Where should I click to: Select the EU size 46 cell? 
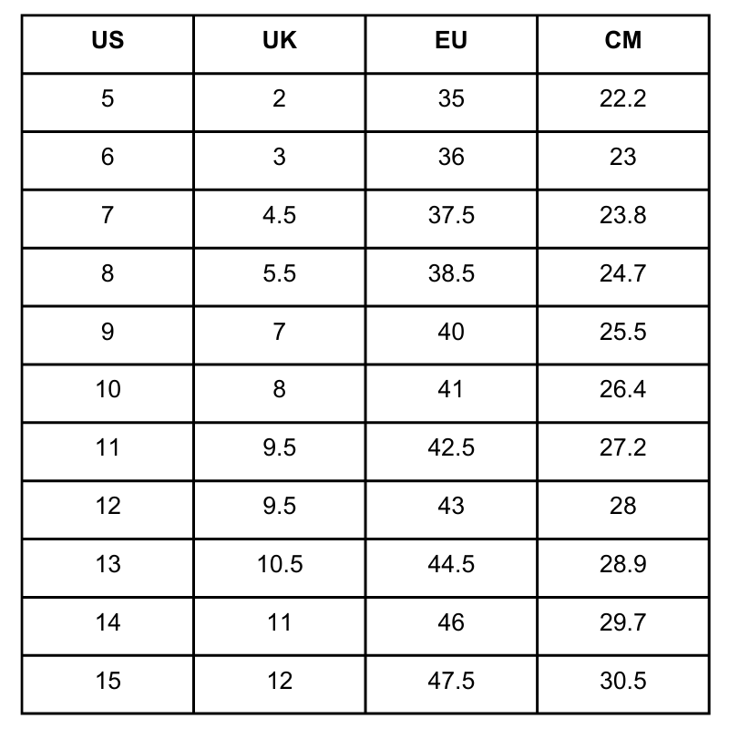451,626
